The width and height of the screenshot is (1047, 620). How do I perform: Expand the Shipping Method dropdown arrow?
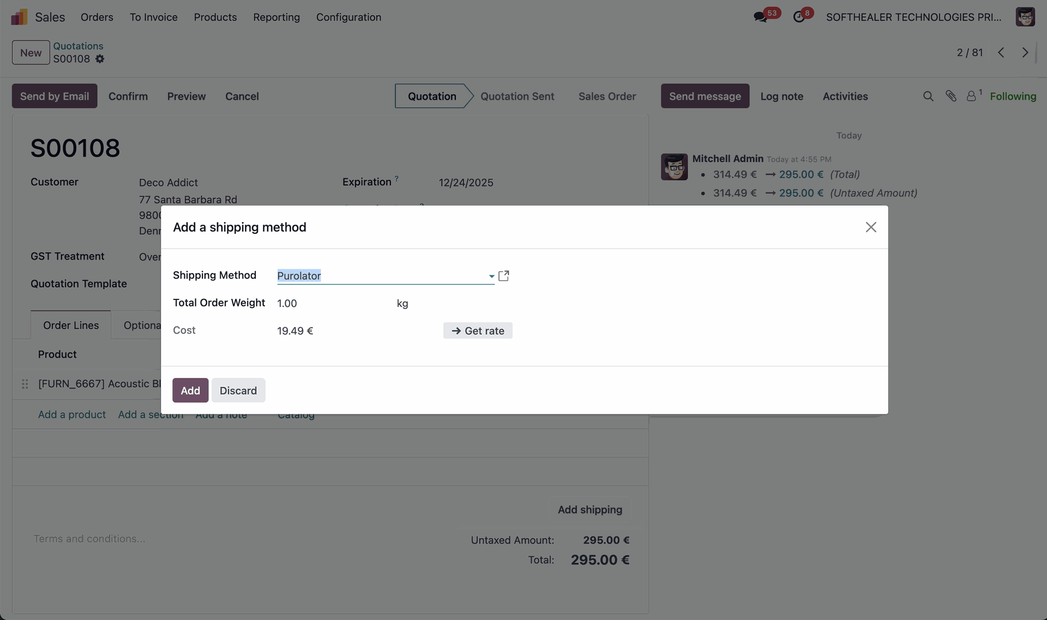coord(491,276)
